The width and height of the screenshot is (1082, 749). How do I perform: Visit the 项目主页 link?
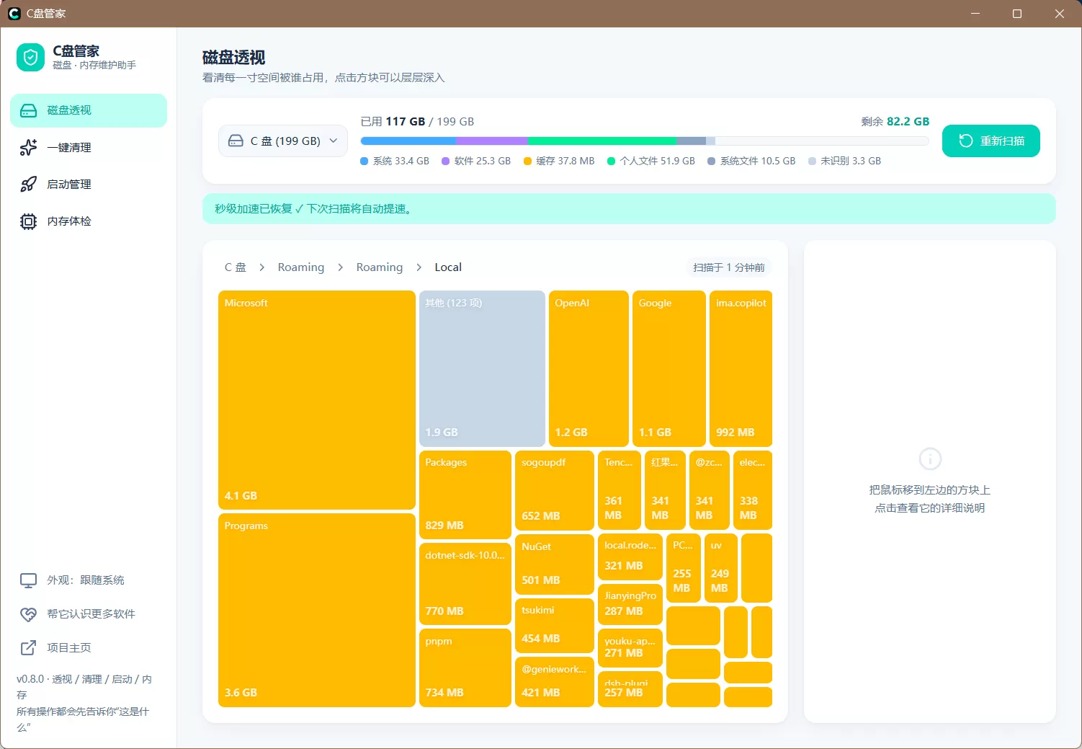[89, 648]
